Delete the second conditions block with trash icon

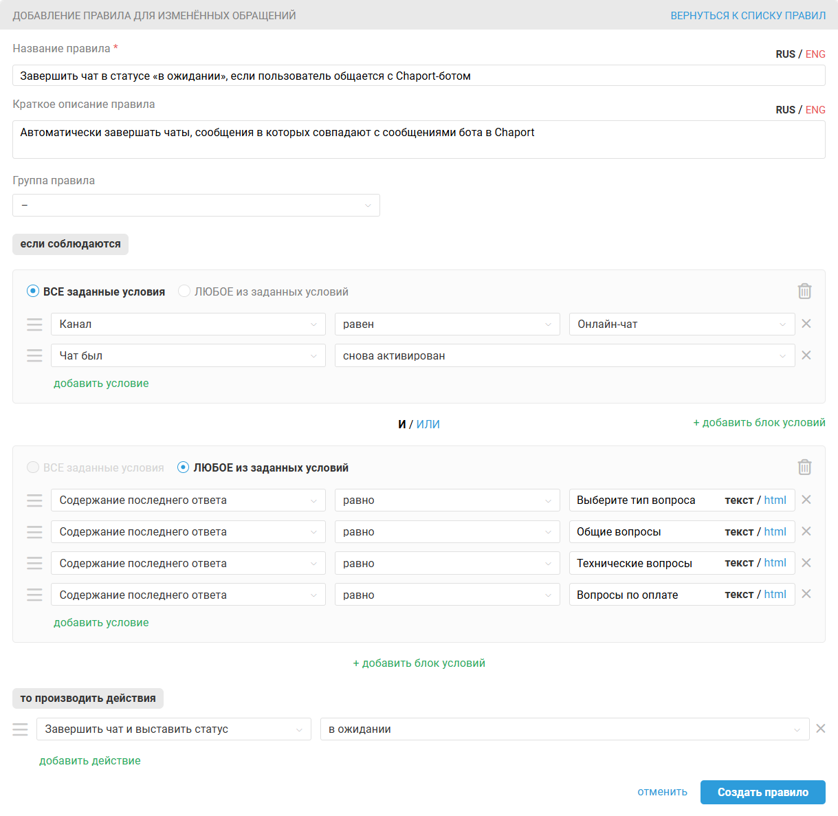pos(804,467)
